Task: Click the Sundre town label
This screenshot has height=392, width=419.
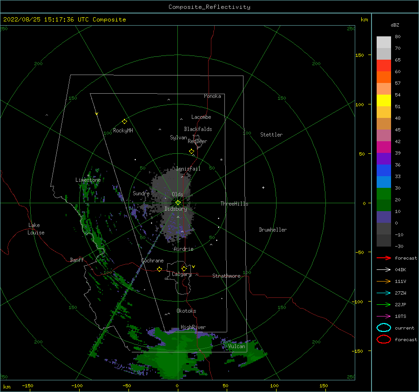Action: coord(141,193)
